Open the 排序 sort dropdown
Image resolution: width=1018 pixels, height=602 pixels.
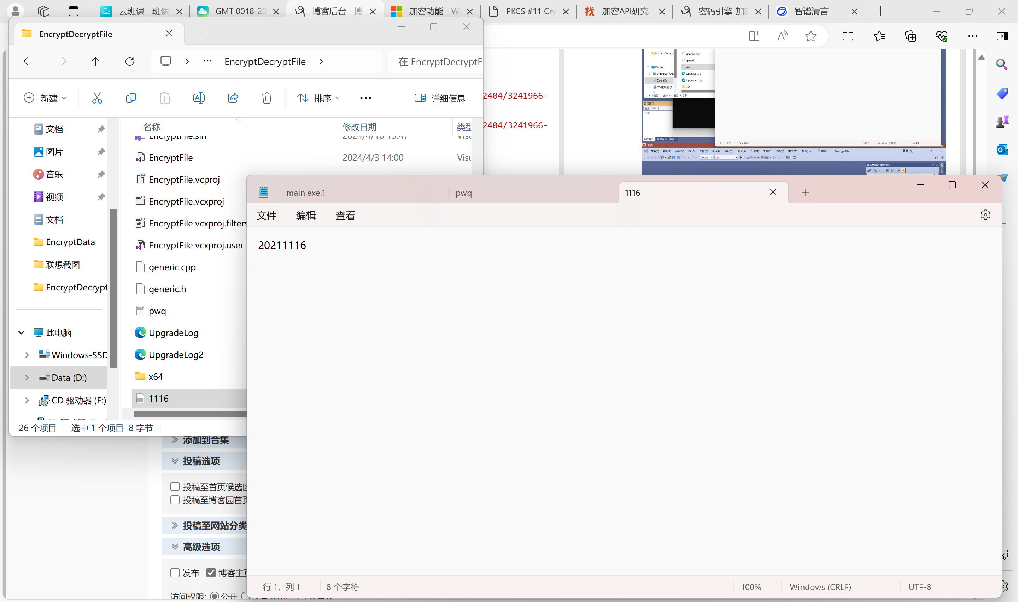tap(318, 98)
